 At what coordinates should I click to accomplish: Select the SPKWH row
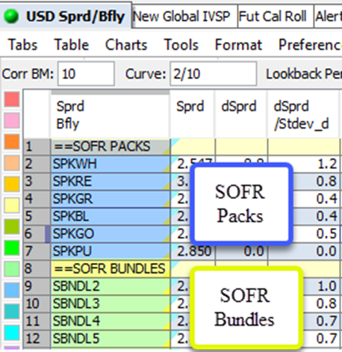tap(111, 164)
